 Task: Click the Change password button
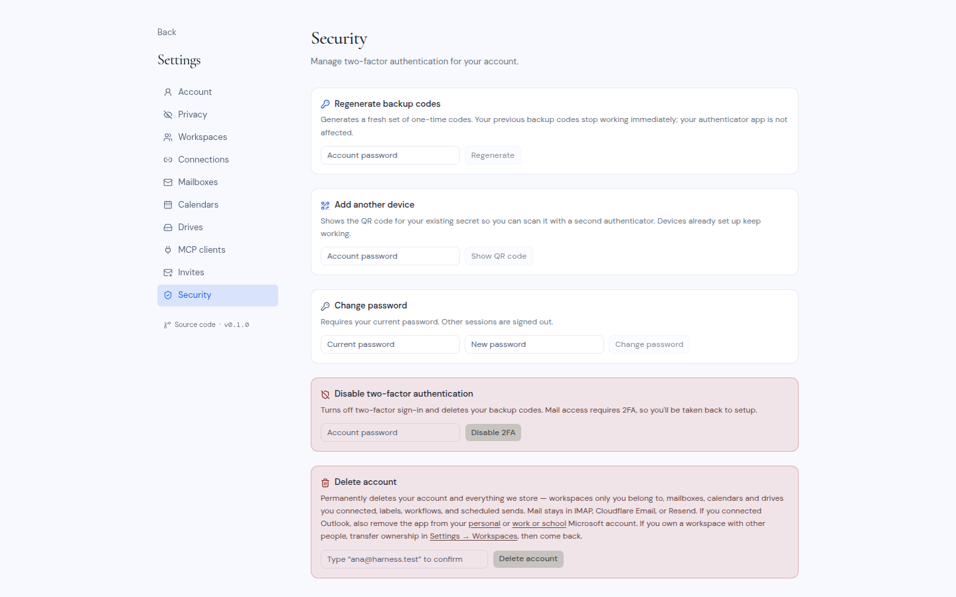[649, 344]
